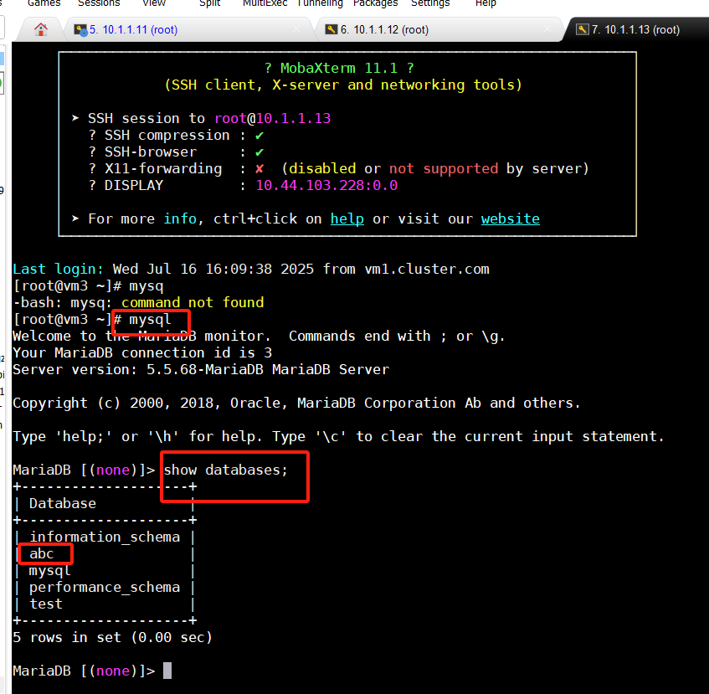709x694 pixels.
Task: Click the 'Welcome to the MariaDB monitor' line
Action: [x=258, y=337]
